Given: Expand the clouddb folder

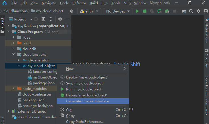Looking at the screenshot, I should [x=13, y=49].
